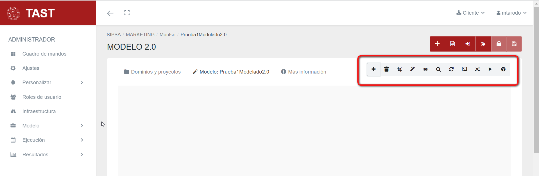Click the fullscreen expand icon in header
The image size is (539, 176).
tap(127, 13)
